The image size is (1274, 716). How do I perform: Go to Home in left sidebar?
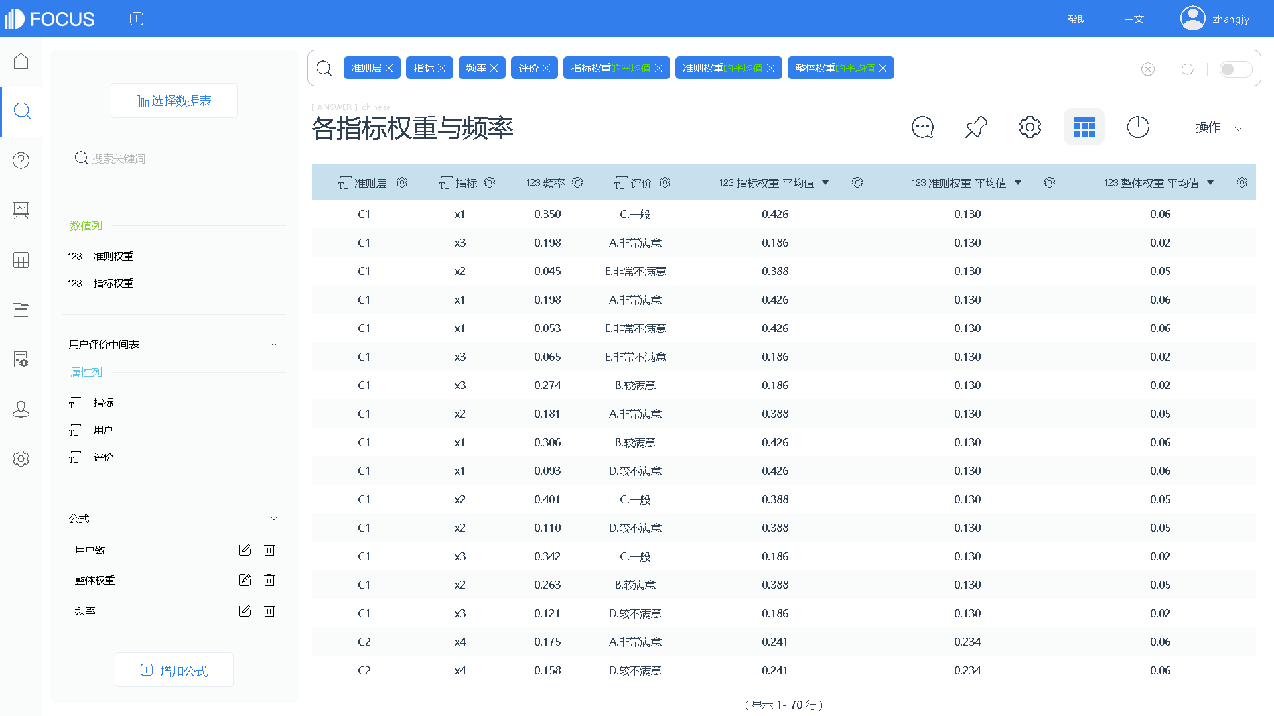point(21,61)
